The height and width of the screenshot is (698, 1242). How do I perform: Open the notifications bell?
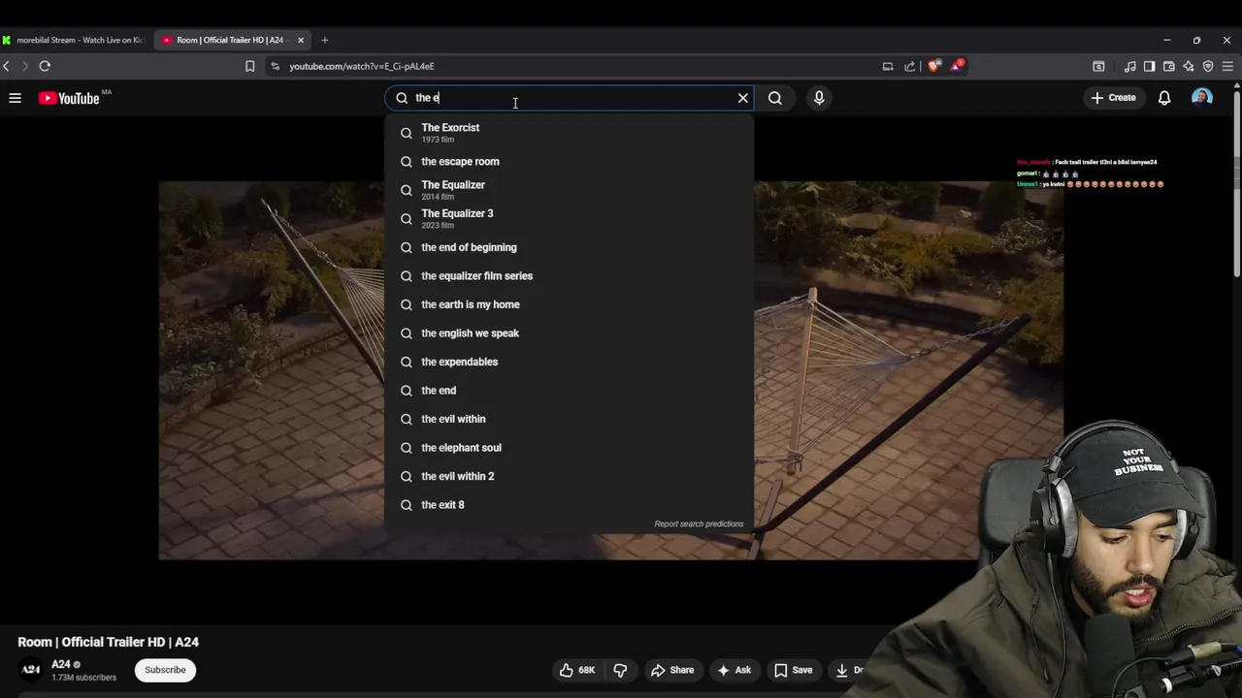point(1164,98)
